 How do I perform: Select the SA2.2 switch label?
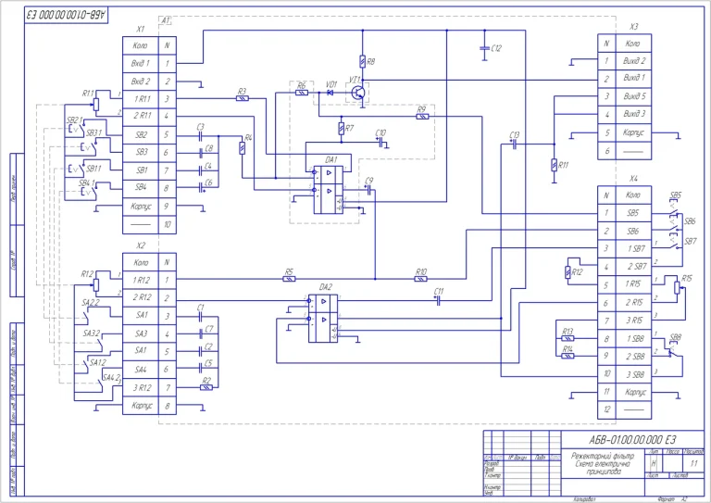90,303
